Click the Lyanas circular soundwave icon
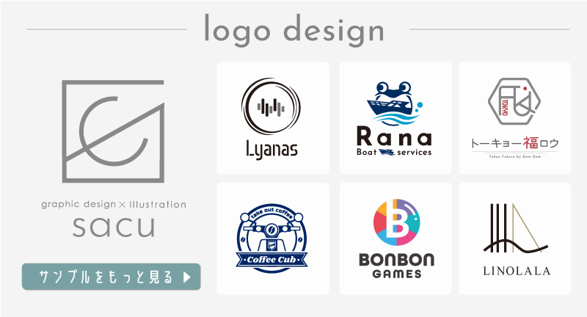 click(x=271, y=106)
